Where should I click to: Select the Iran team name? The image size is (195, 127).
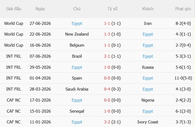click(148, 23)
